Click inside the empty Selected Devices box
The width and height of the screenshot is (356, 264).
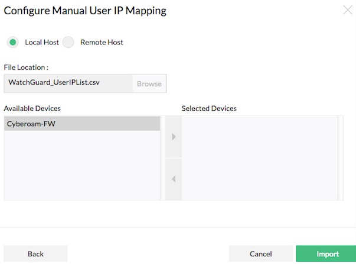[x=259, y=157]
